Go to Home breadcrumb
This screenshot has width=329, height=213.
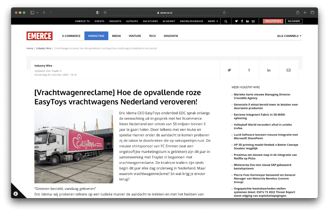tap(30, 48)
